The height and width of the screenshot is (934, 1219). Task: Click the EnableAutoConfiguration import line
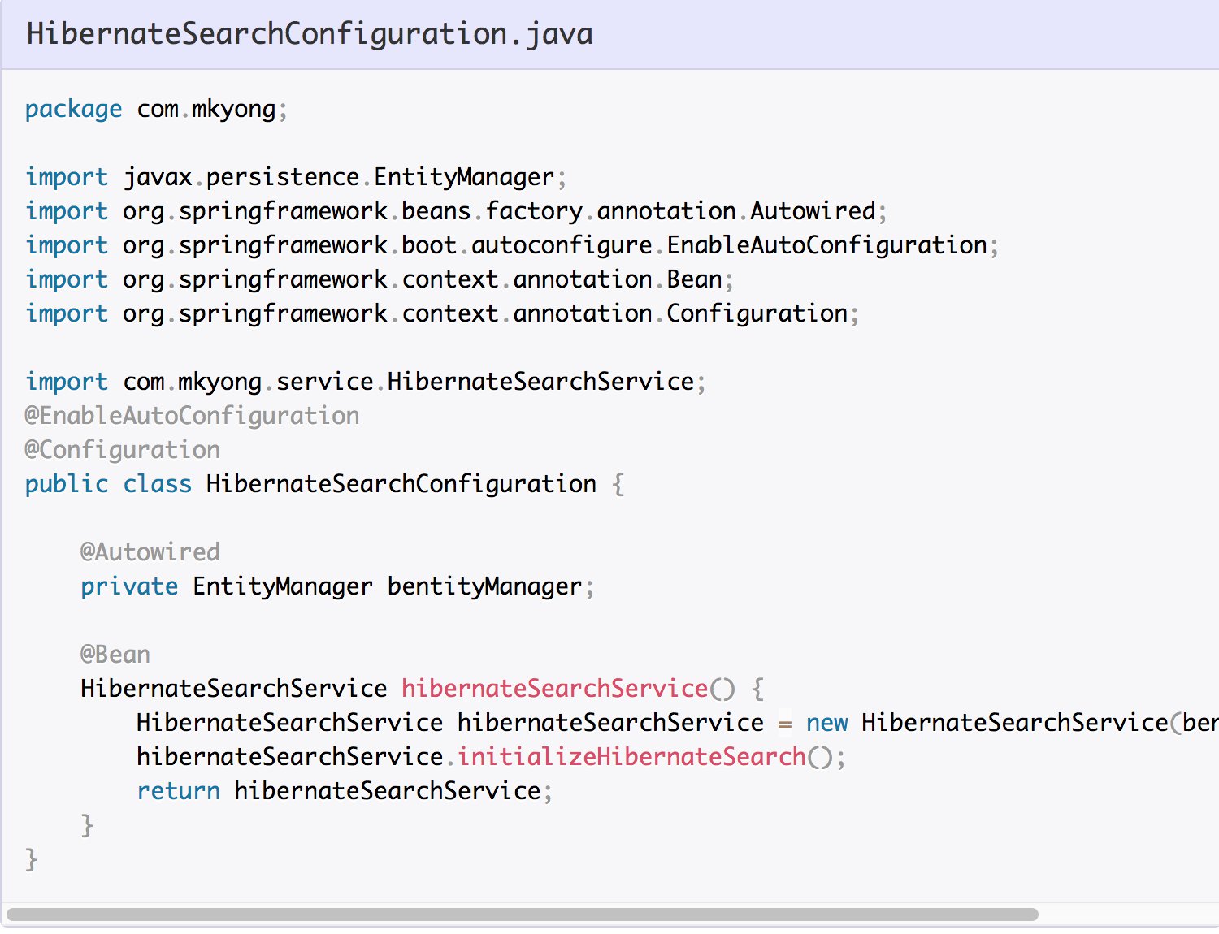coord(512,245)
